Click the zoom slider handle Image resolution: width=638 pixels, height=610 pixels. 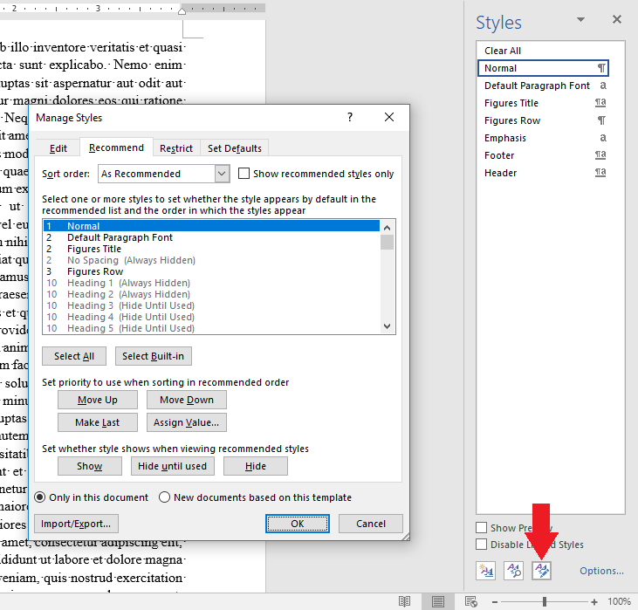pyautogui.click(x=545, y=601)
